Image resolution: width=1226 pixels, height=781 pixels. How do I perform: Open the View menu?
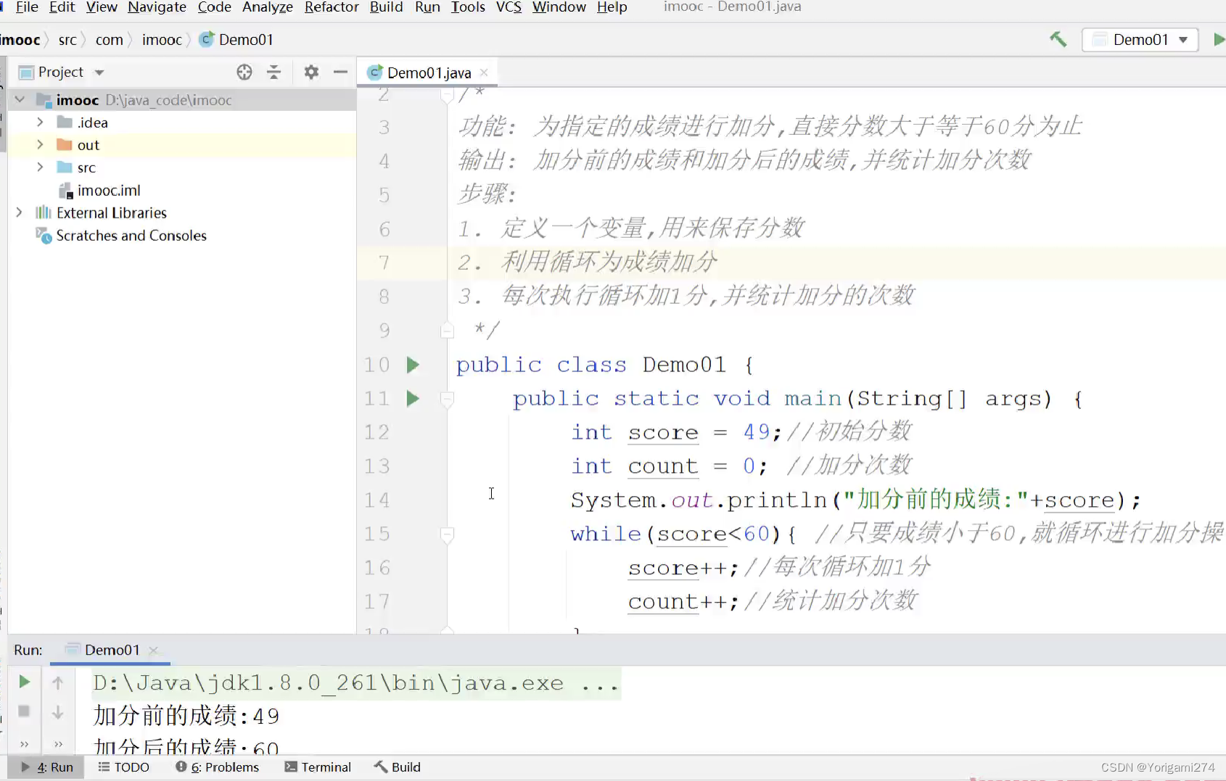pos(101,7)
